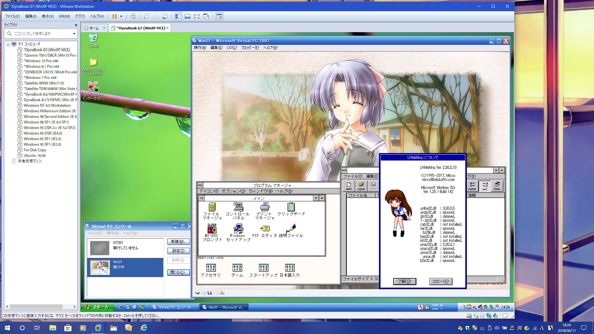
Task: Open the library search dropdown arrow
Action: [74, 33]
